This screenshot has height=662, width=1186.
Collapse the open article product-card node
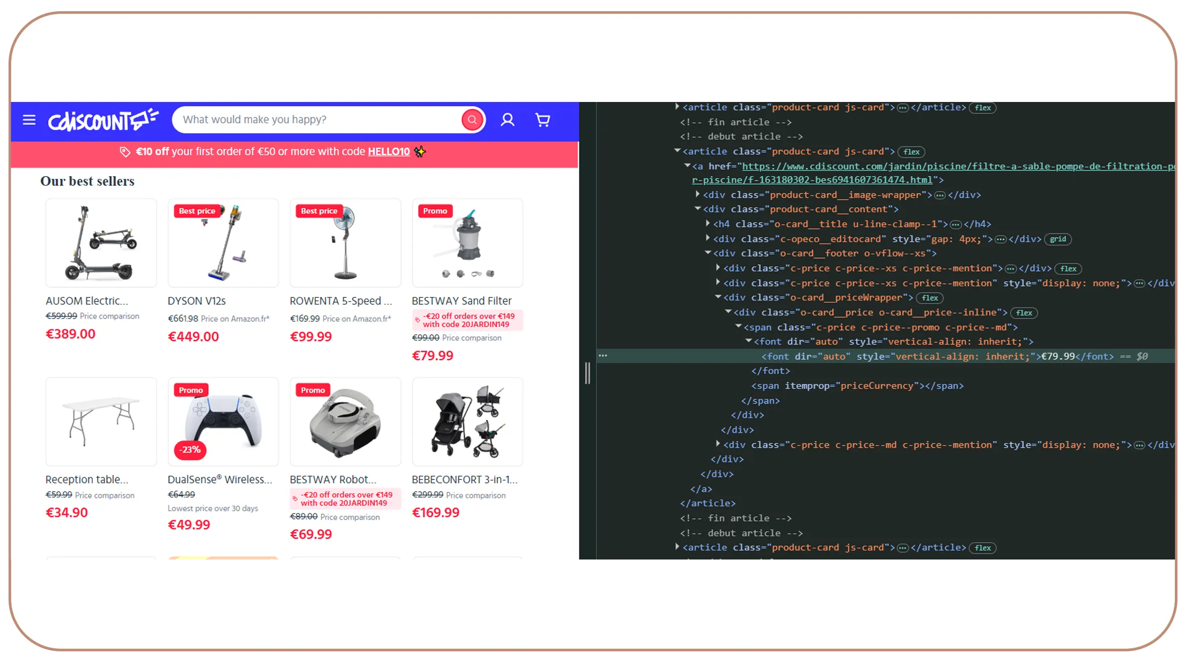pyautogui.click(x=677, y=152)
